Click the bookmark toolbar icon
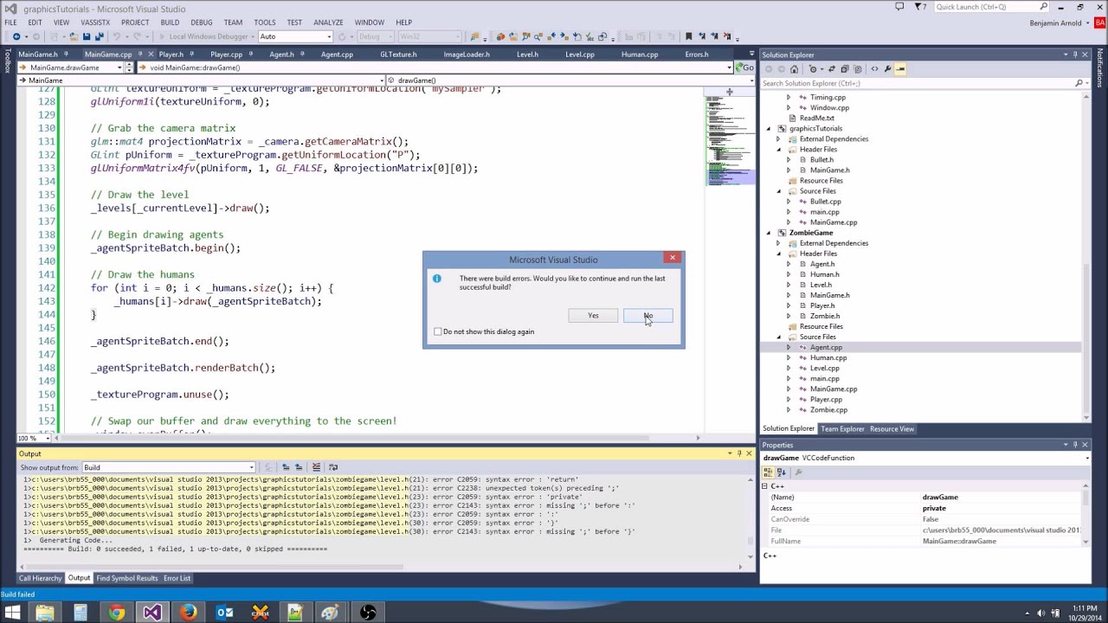 point(689,36)
